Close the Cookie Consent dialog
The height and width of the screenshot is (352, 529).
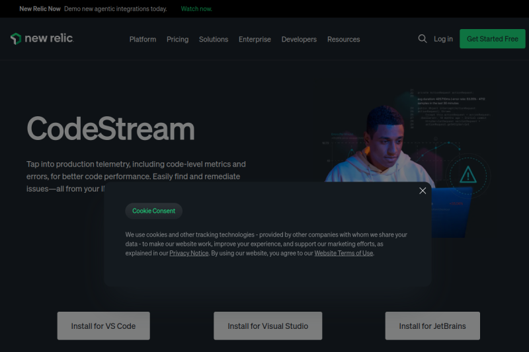[423, 191]
